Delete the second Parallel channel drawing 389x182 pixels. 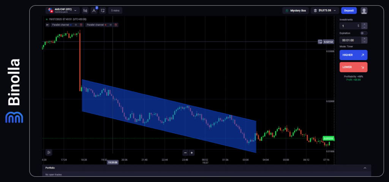click(x=116, y=25)
